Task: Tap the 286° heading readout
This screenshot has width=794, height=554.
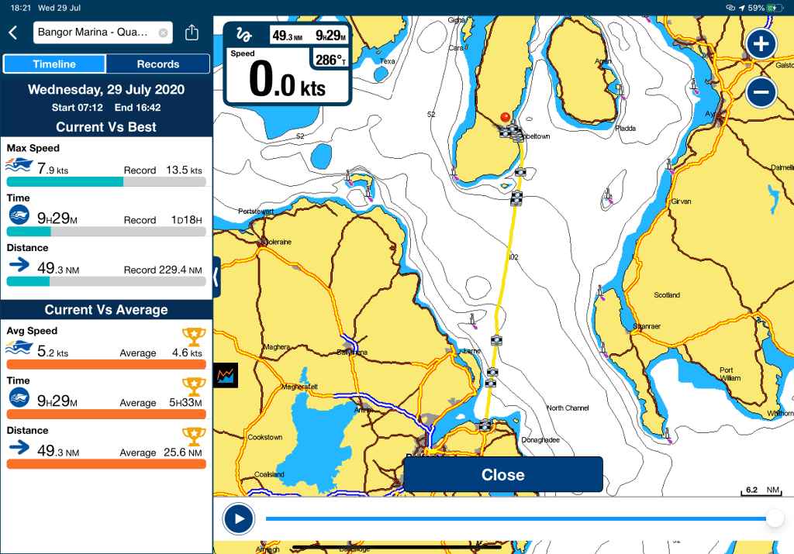Action: 330,60
